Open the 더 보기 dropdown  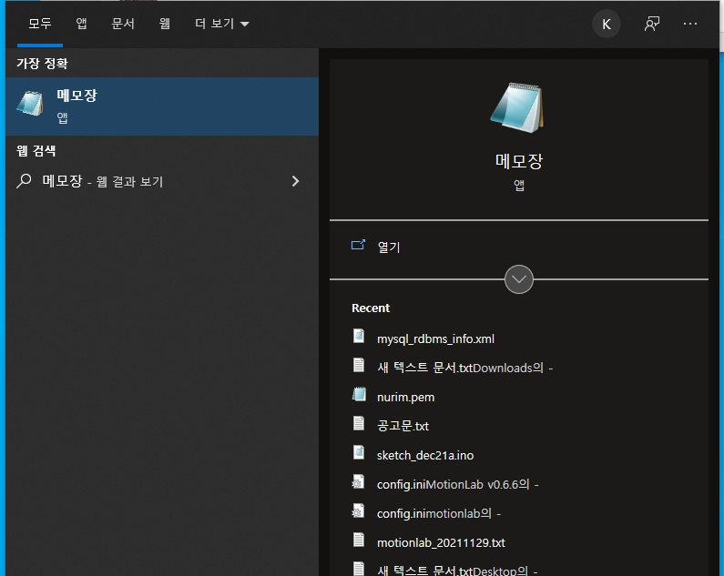pos(222,24)
